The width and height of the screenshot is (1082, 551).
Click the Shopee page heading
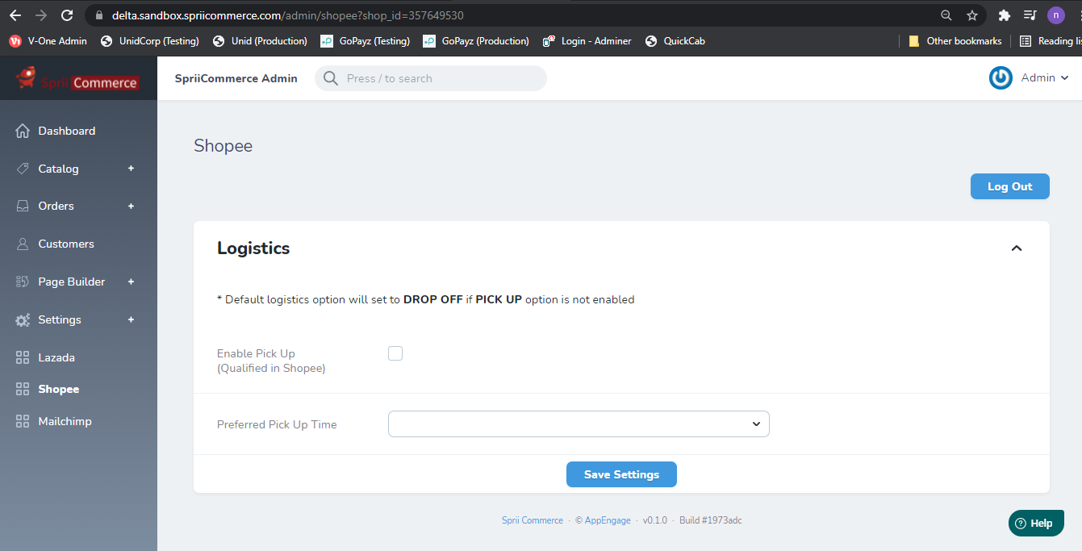(x=223, y=146)
